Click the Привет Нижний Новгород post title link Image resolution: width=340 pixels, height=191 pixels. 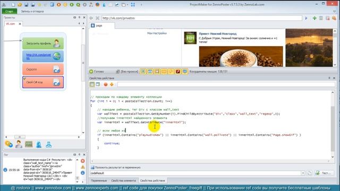(x=218, y=34)
